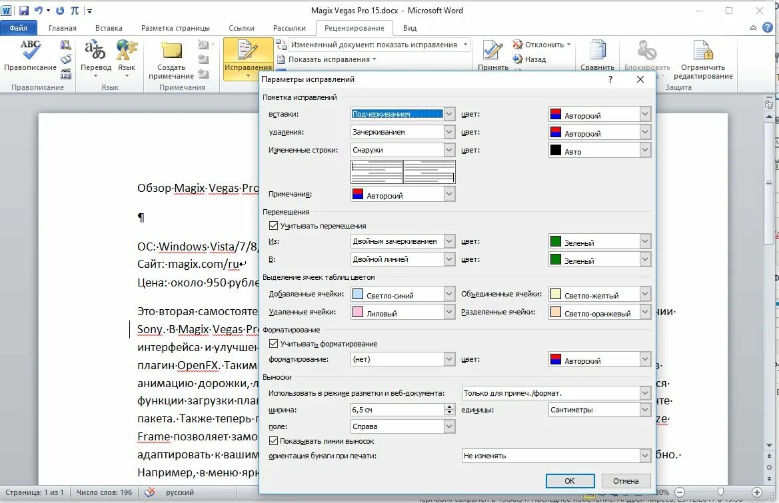Increase balloon width with spinner up arrow
The height and width of the screenshot is (503, 779).
(x=450, y=406)
